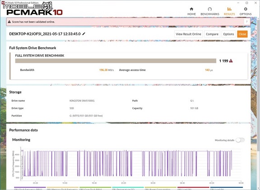The image size is (260, 190).
Task: Click the GPU Load legend item
Action: click(x=193, y=188)
